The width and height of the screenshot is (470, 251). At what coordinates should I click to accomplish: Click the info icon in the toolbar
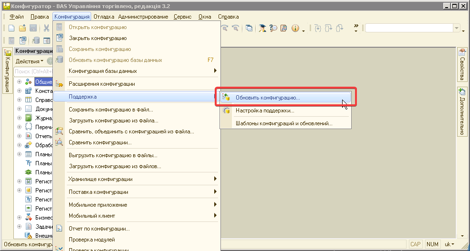(295, 29)
